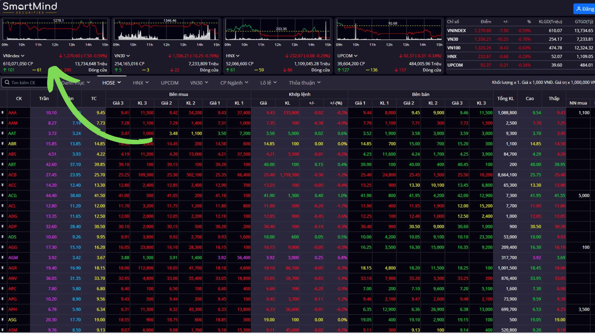
Task: Toggle pin for the ACG row
Action: point(3,196)
